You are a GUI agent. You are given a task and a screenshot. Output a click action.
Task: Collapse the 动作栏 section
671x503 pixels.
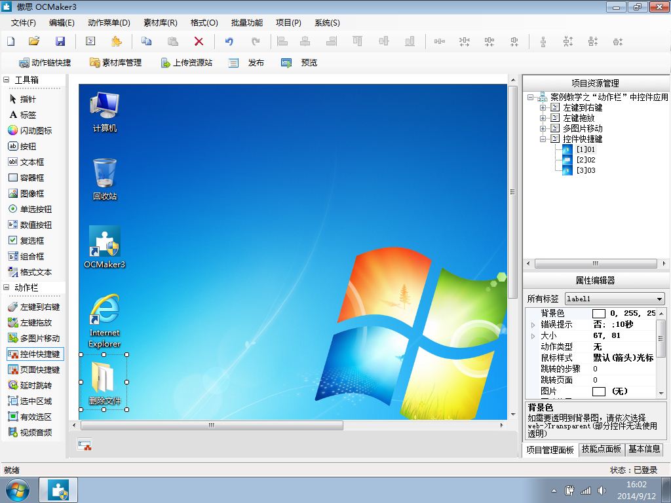click(7, 288)
